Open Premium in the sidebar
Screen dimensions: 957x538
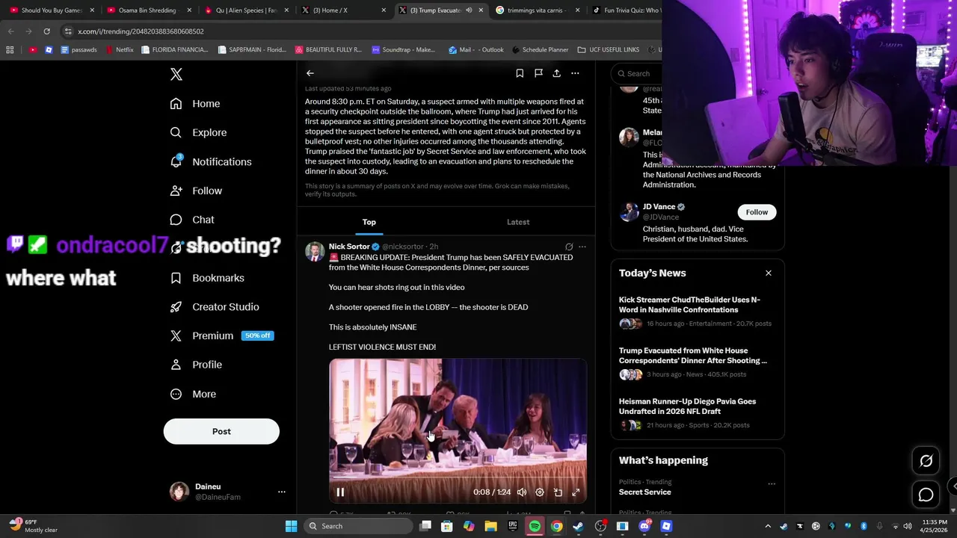point(221,336)
